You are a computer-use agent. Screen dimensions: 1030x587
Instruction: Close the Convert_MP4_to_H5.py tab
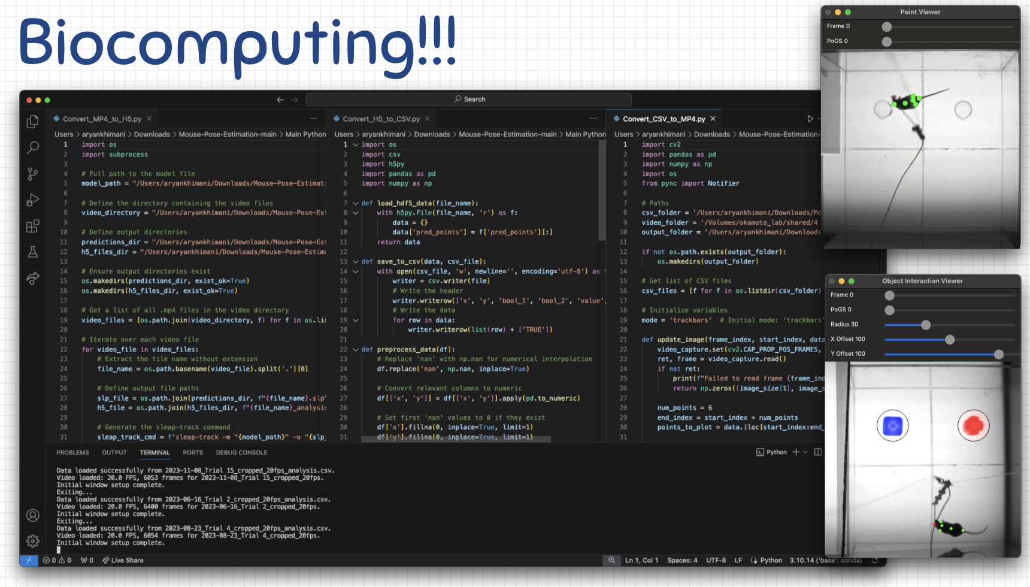(x=149, y=119)
